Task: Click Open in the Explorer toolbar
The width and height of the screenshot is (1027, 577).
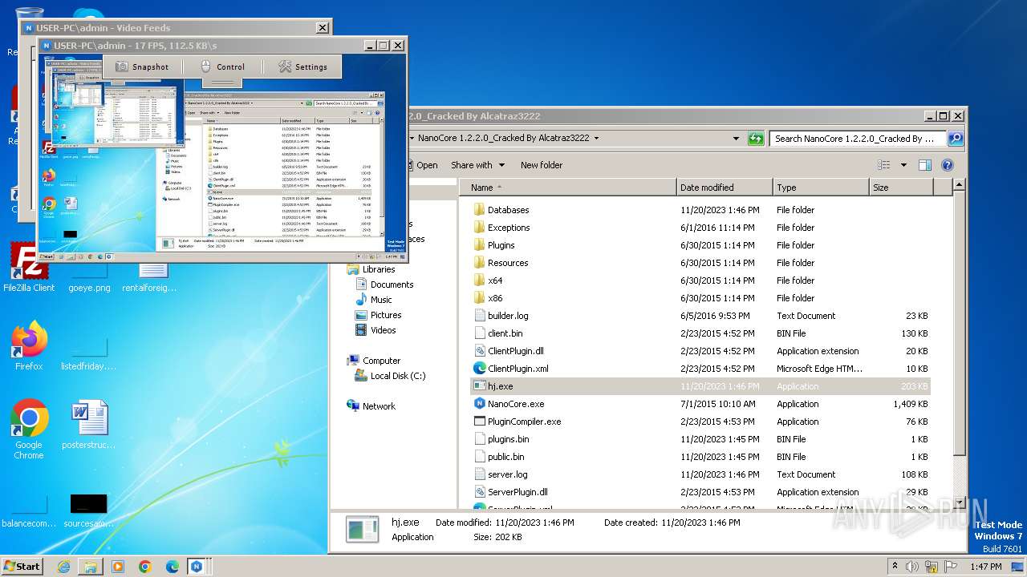Action: click(x=420, y=165)
